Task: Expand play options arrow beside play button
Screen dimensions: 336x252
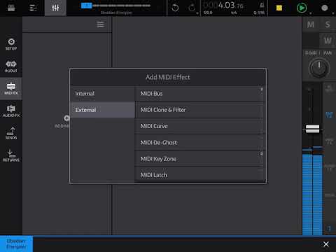Action: pos(310,13)
